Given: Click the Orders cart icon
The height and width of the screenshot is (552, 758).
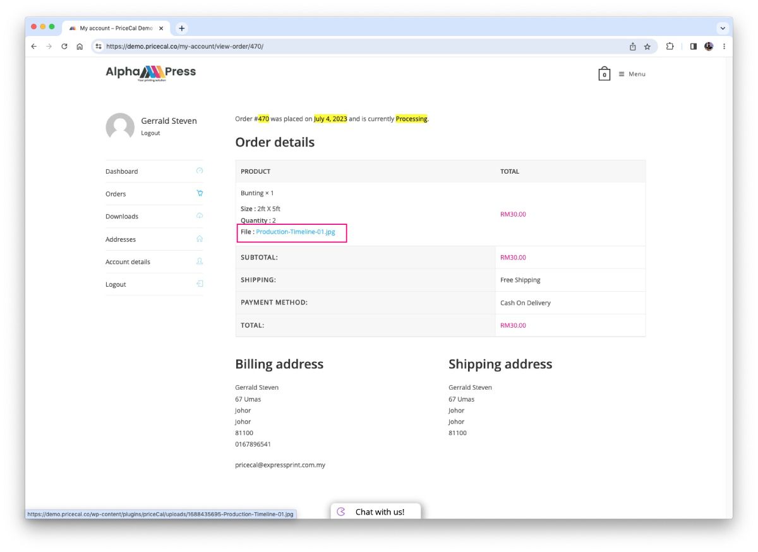Looking at the screenshot, I should (x=200, y=193).
